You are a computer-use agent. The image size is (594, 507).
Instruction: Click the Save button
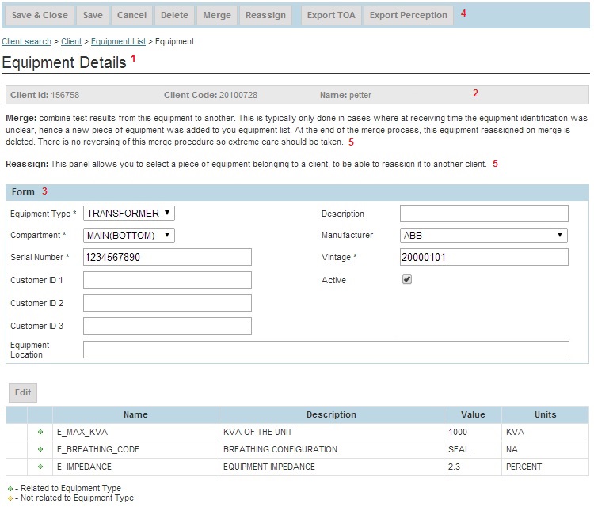pyautogui.click(x=93, y=15)
